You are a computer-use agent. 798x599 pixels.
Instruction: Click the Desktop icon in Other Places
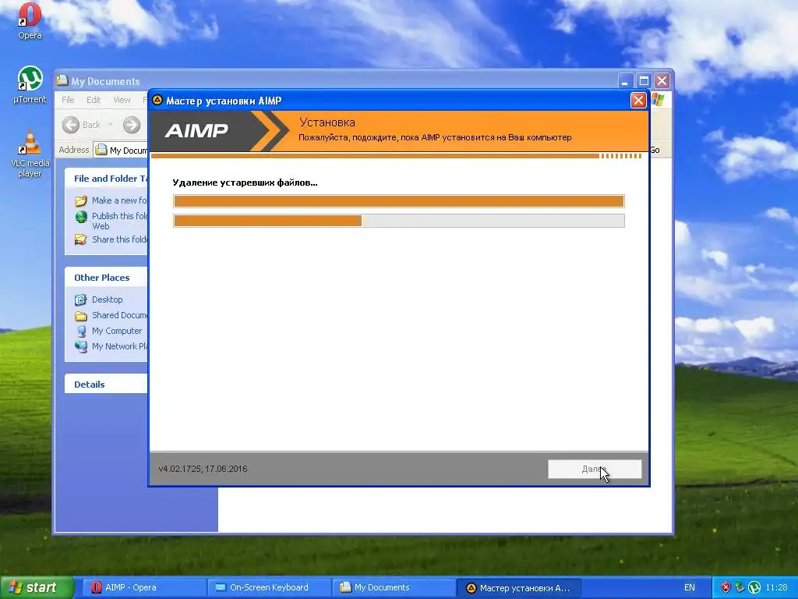click(81, 299)
